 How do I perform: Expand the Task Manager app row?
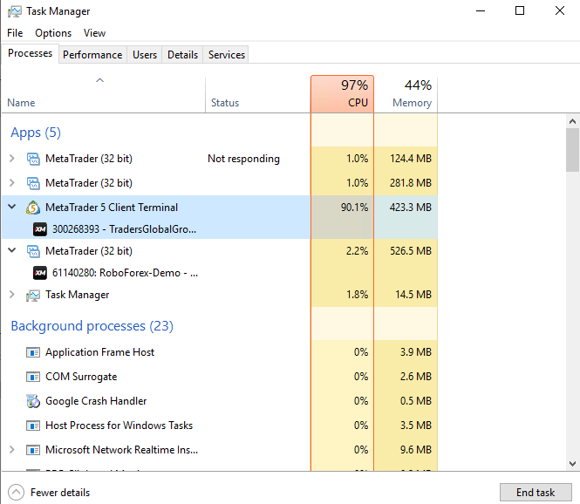click(x=12, y=295)
